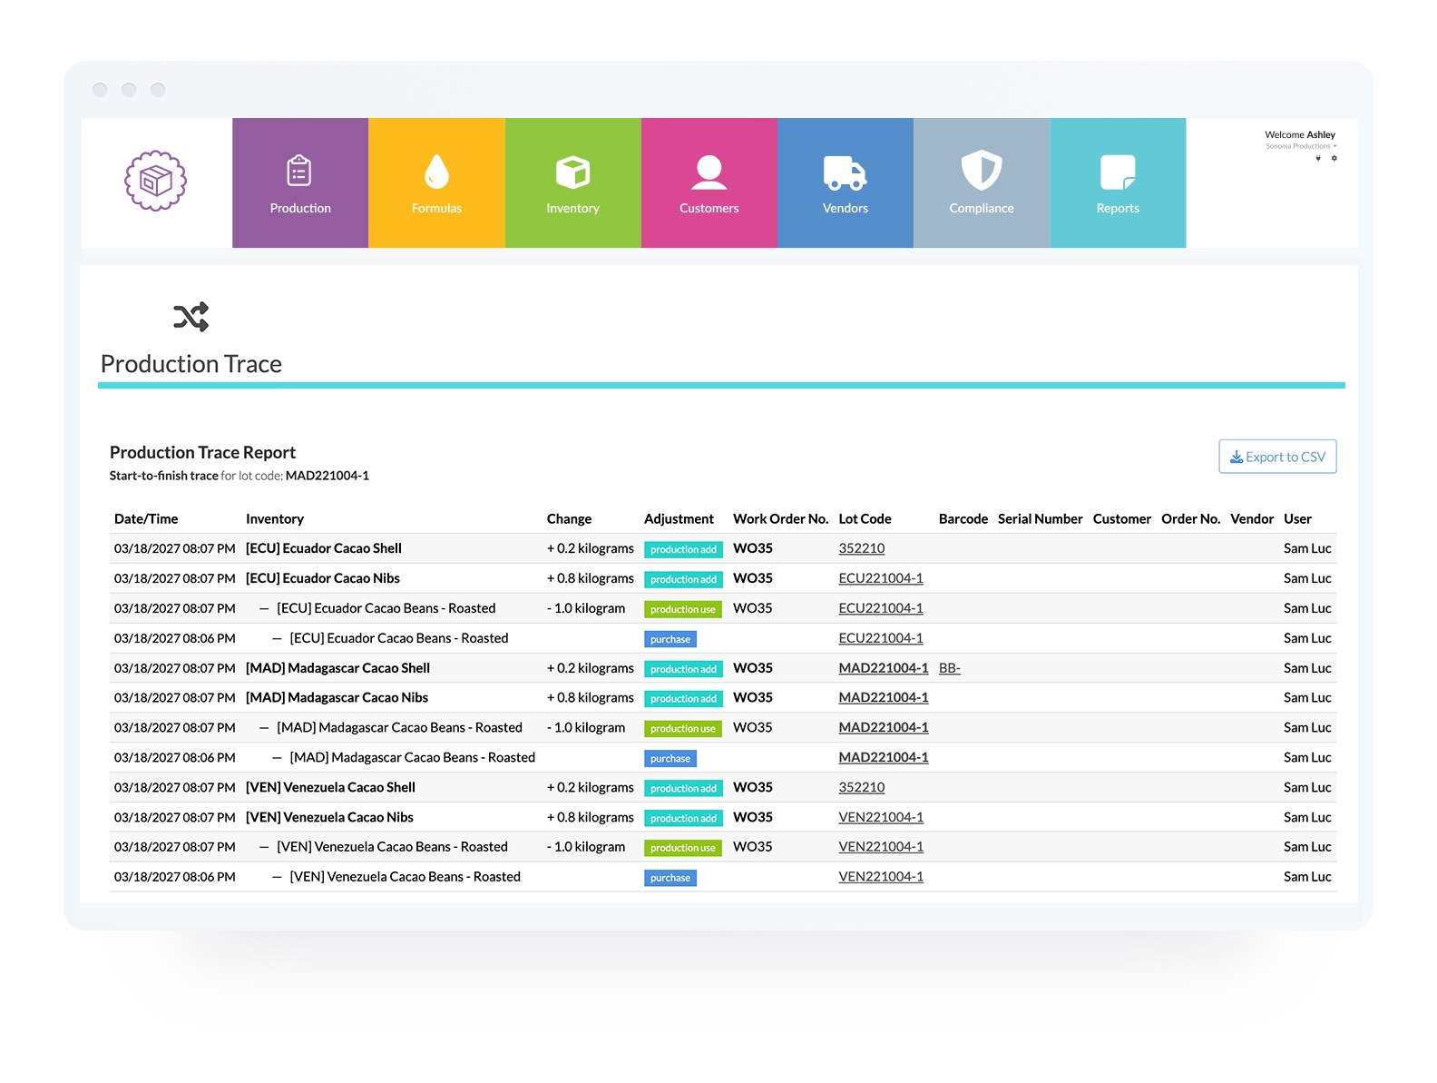Open ECU221004-1 lot code in Ecuador purchase row
1437x1083 pixels.
point(881,638)
